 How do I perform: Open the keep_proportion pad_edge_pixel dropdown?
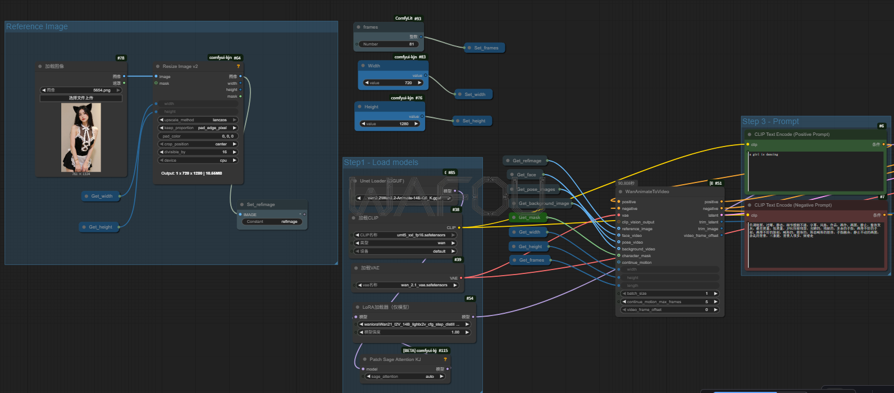click(198, 128)
